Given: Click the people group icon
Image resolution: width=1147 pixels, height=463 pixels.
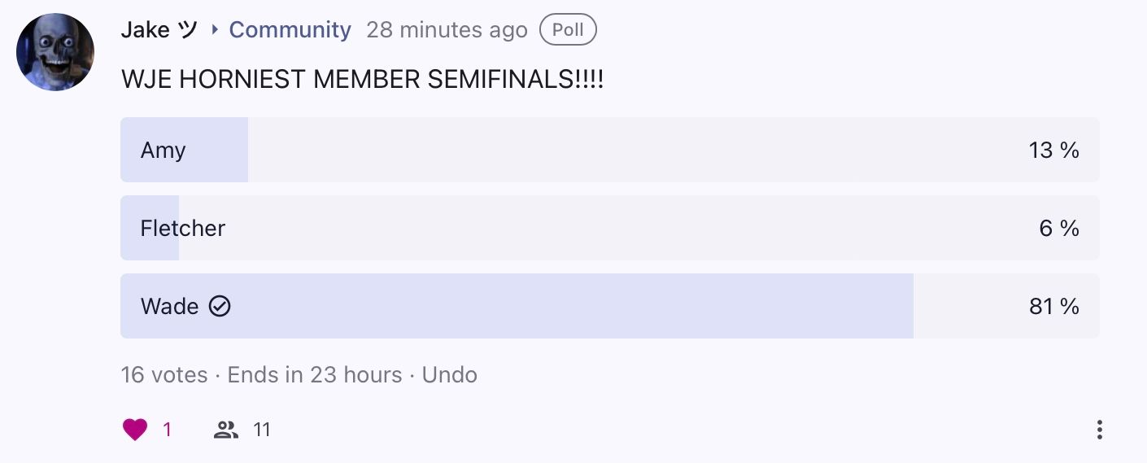Looking at the screenshot, I should point(226,430).
